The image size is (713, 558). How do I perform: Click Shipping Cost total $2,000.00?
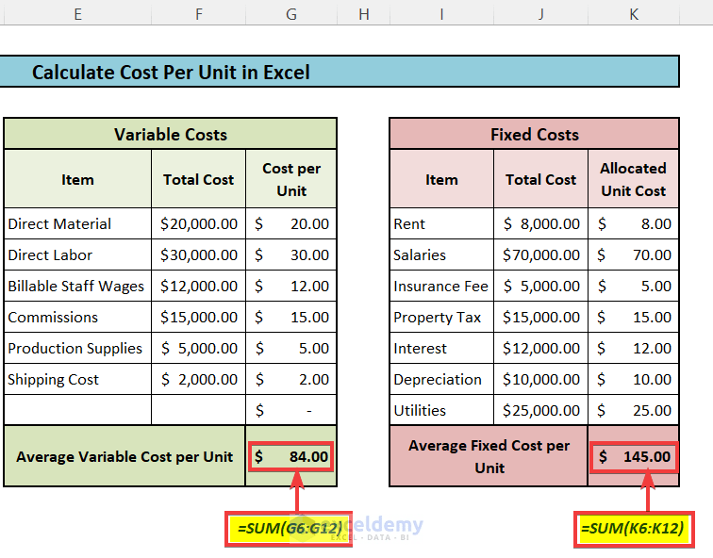point(199,379)
